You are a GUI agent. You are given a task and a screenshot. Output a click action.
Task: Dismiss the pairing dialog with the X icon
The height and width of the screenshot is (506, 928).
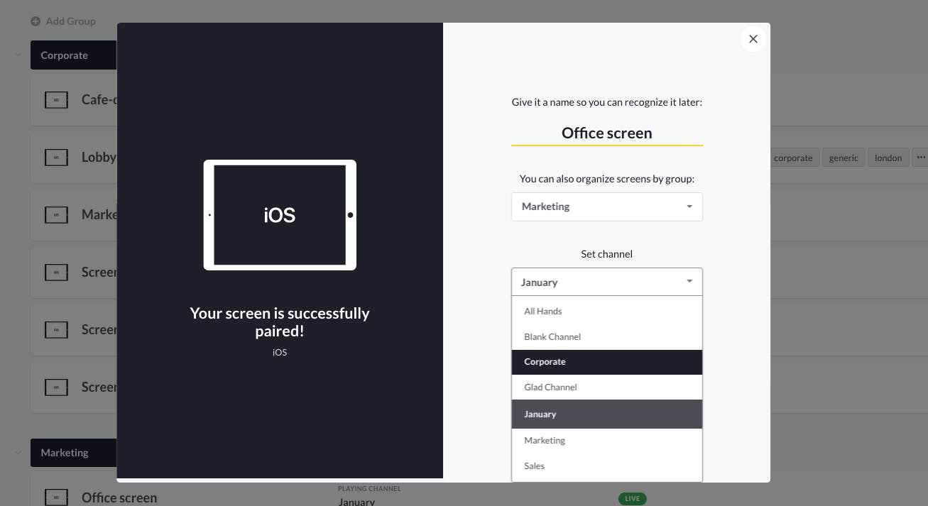[x=753, y=39]
